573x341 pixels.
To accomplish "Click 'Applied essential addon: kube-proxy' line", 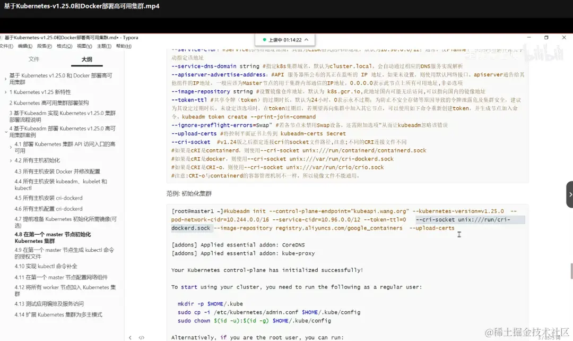I will (243, 253).
